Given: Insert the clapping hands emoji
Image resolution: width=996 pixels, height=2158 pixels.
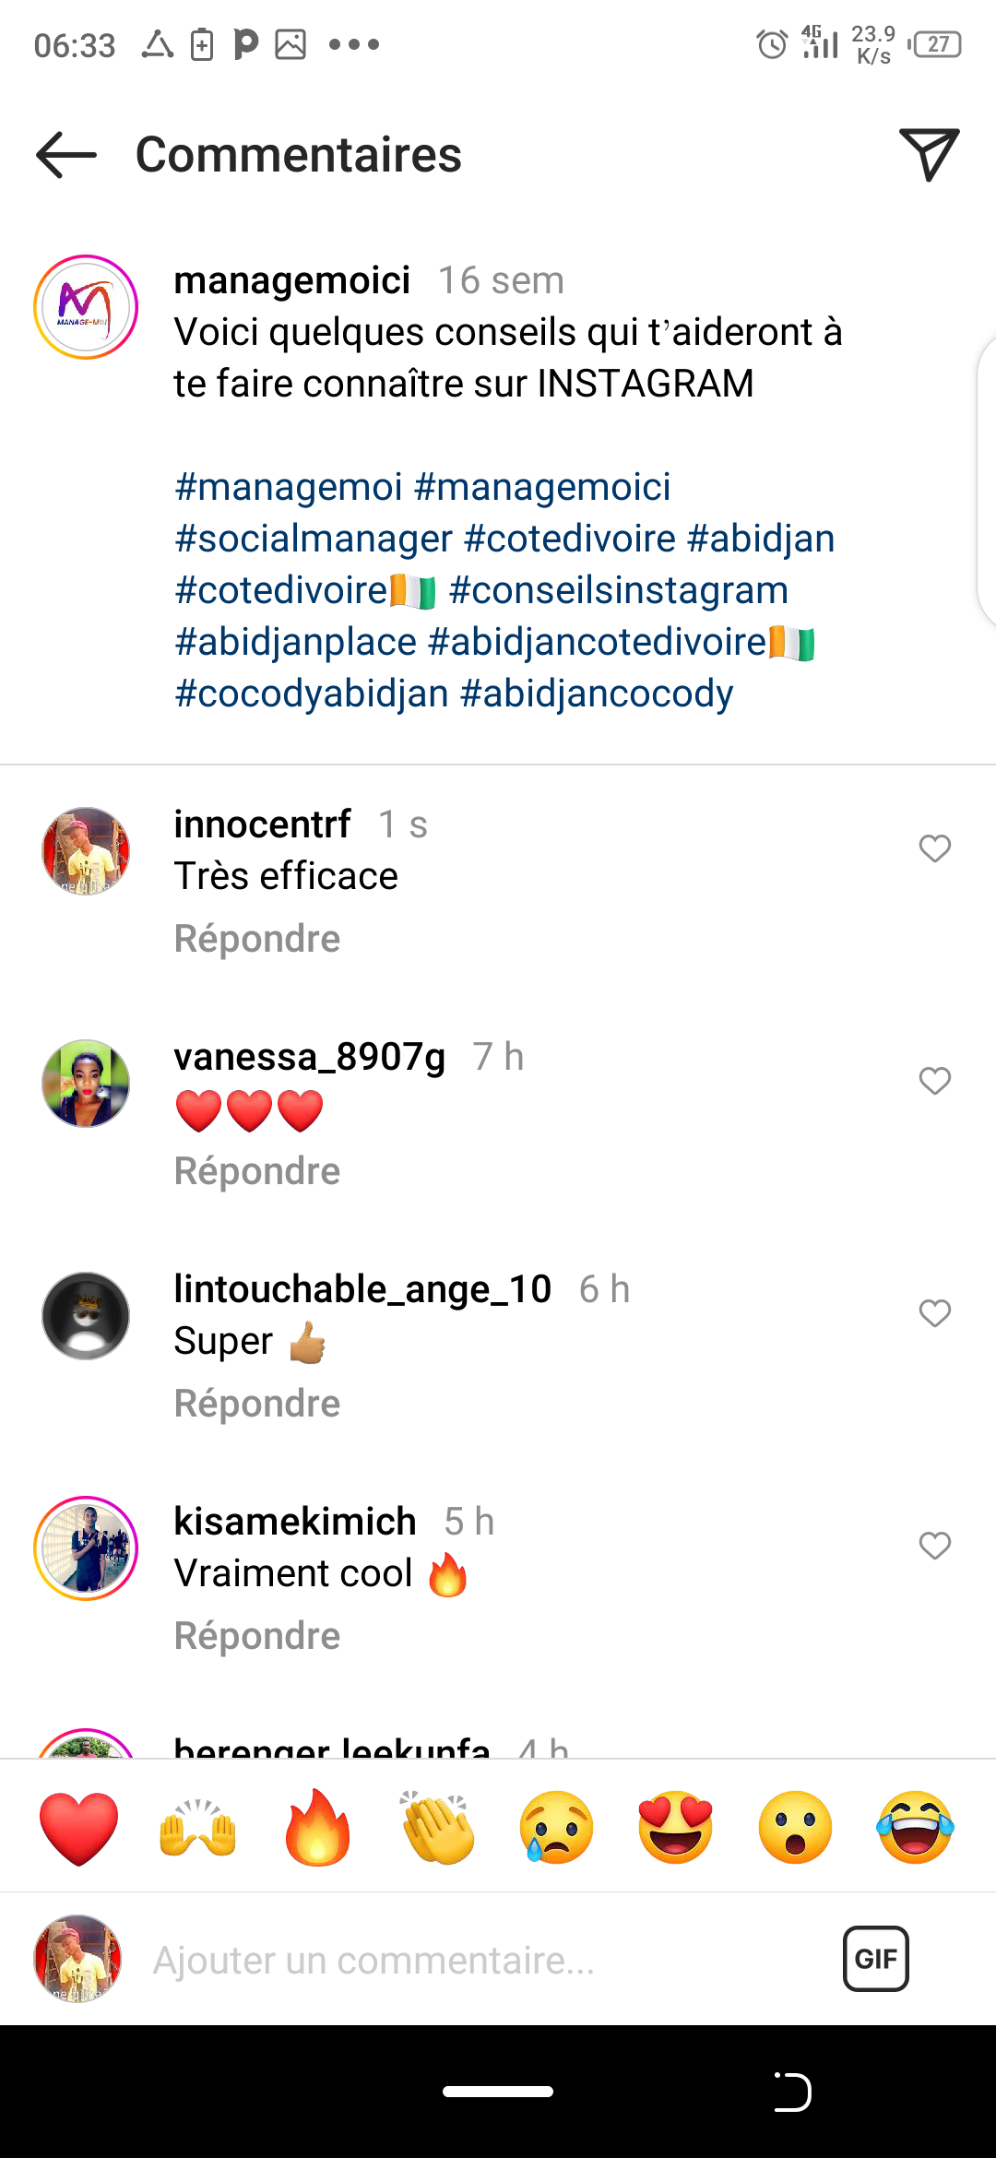Looking at the screenshot, I should [x=437, y=1828].
